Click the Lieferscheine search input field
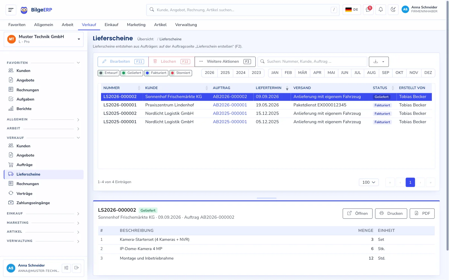 point(312,62)
